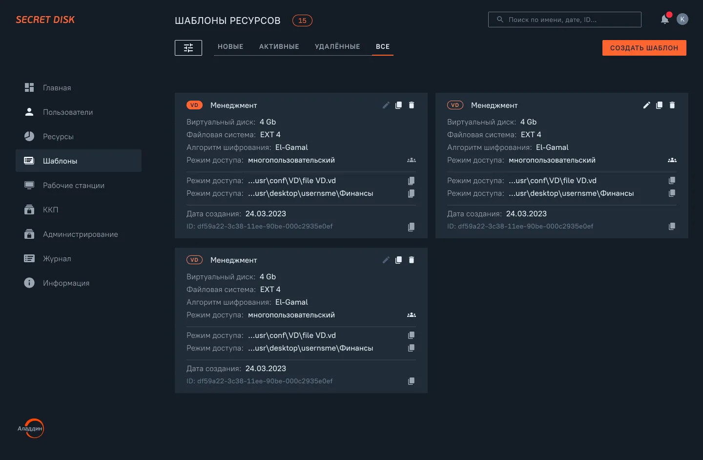Image resolution: width=703 pixels, height=460 pixels.
Task: Select EXT 4 value in the third card
Action: click(270, 289)
